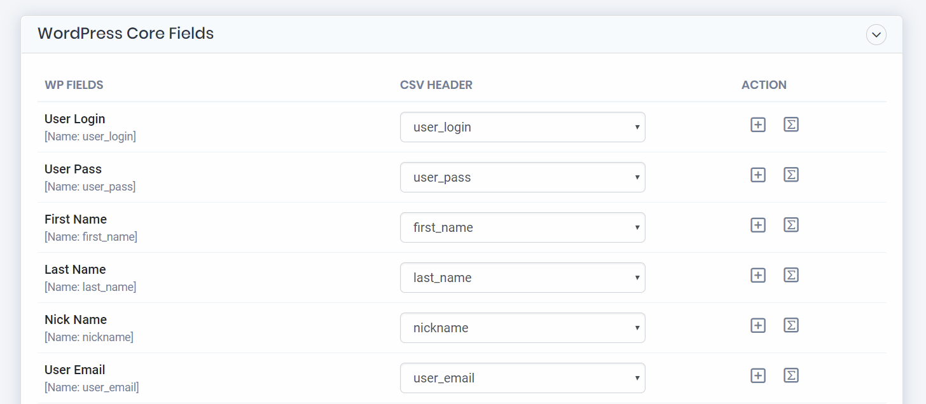926x404 pixels.
Task: Click the sigma icon for First Name row
Action: (791, 225)
